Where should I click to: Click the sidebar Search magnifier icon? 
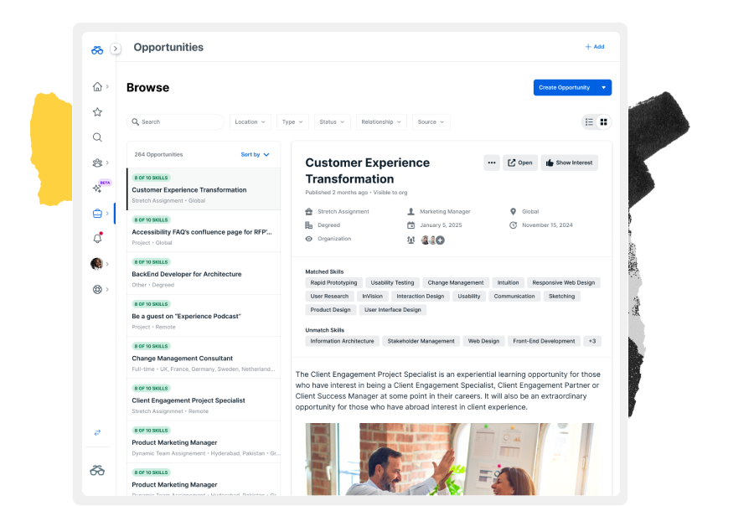(x=97, y=137)
